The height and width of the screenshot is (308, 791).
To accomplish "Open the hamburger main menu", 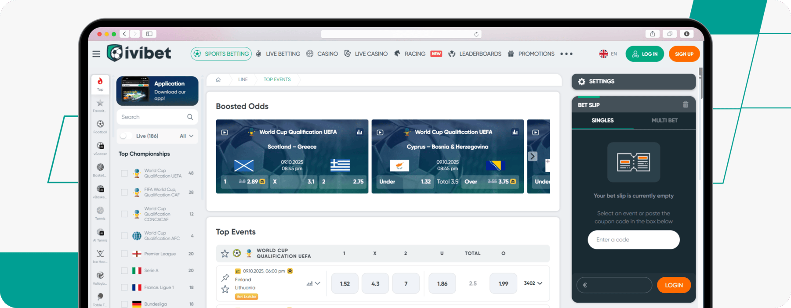I will (96, 54).
